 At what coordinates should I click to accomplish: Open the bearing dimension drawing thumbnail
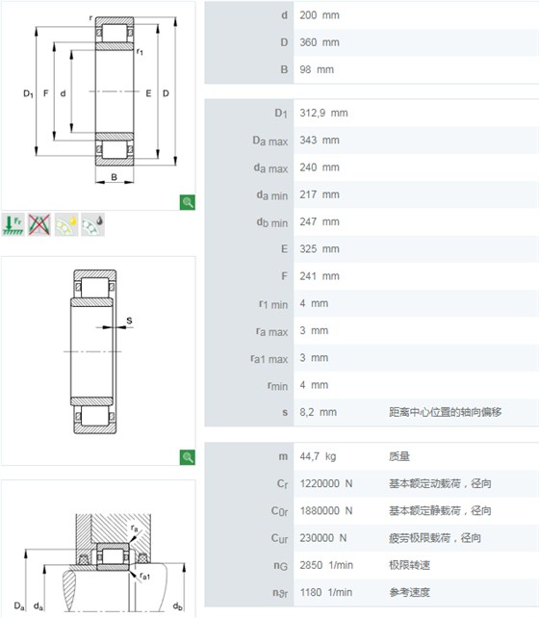pyautogui.click(x=98, y=106)
